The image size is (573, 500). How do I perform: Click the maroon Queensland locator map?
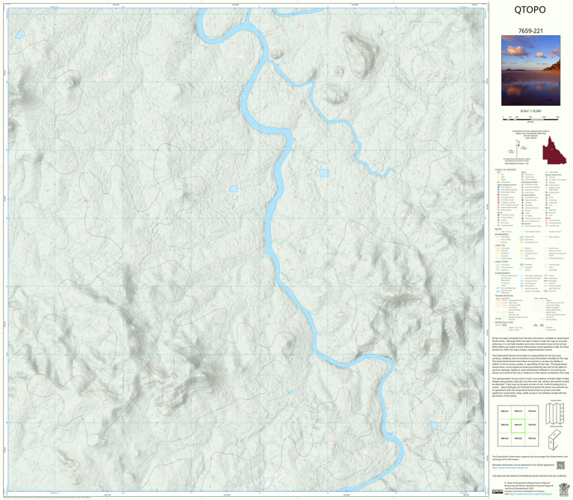pyautogui.click(x=554, y=151)
